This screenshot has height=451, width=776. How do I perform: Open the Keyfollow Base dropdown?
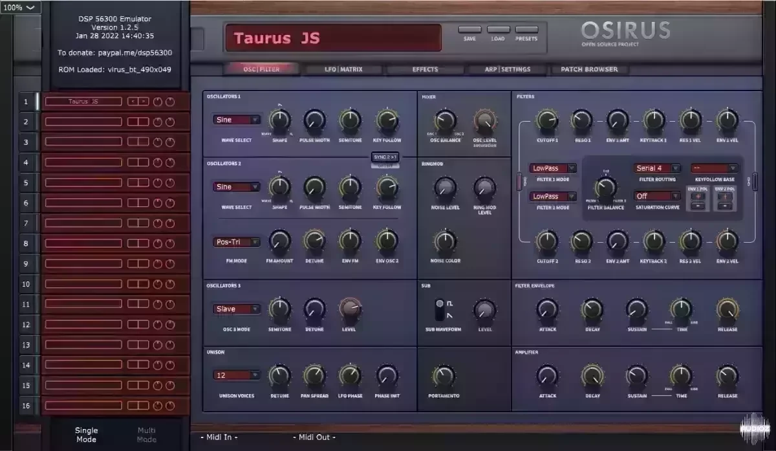[x=715, y=168]
